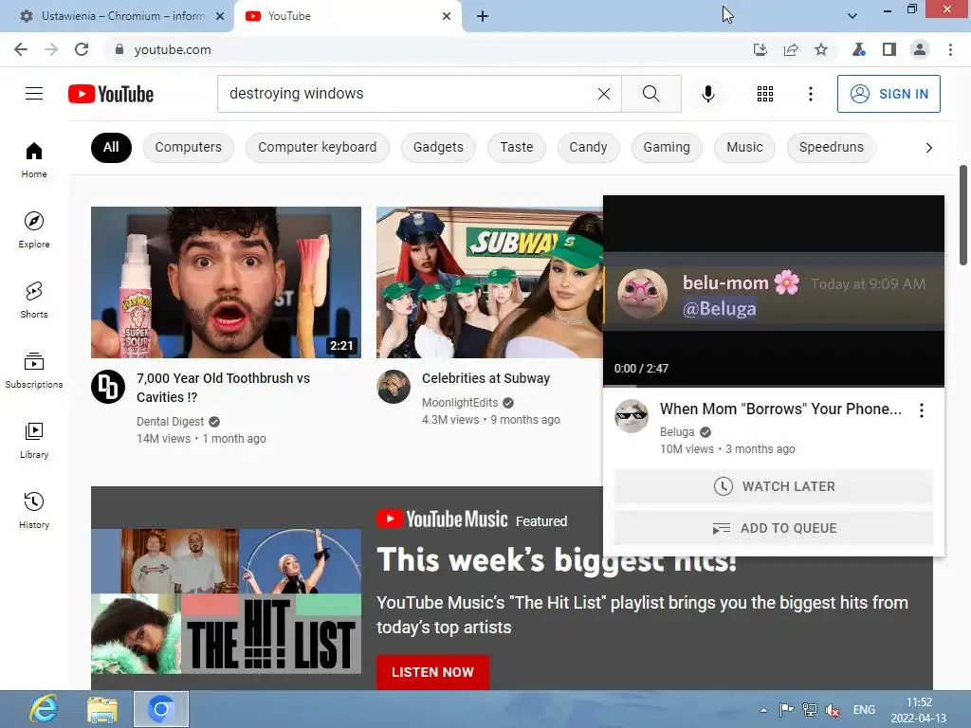This screenshot has height=728, width=971.
Task: Bookmark this page with the star icon
Action: pyautogui.click(x=821, y=49)
